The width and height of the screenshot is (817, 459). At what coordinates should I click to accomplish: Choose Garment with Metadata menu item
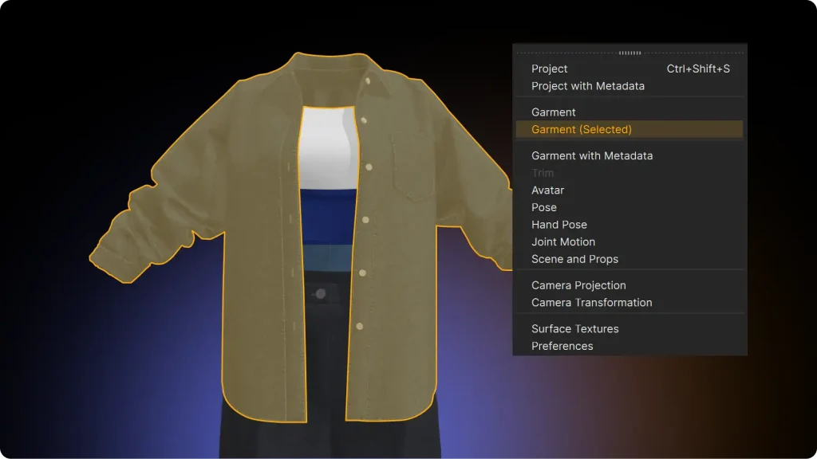(592, 156)
